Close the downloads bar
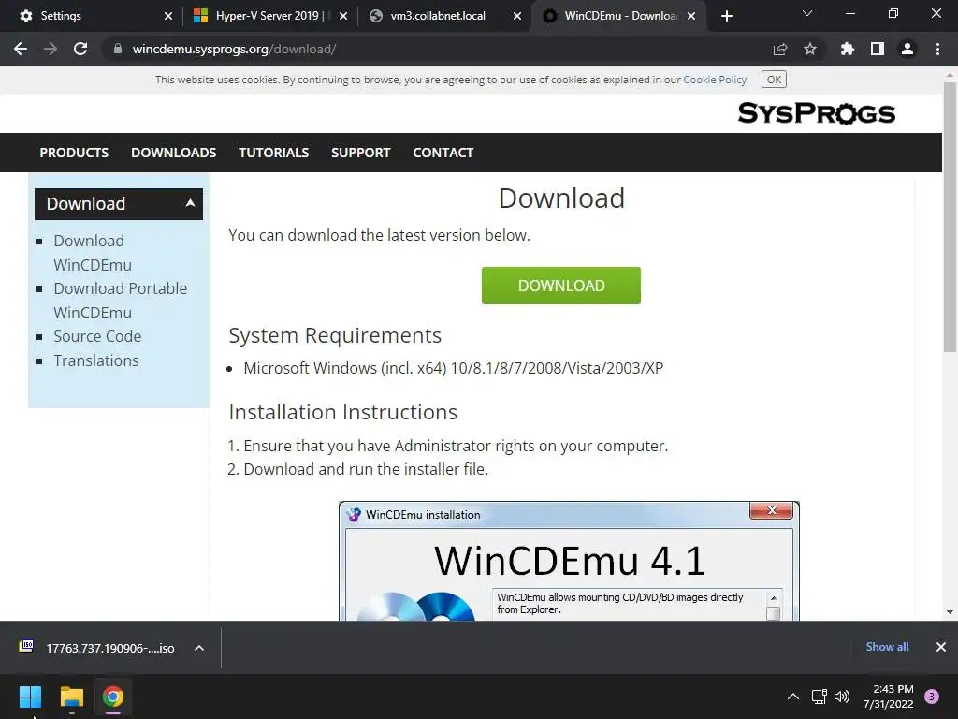This screenshot has height=719, width=958. 941,647
